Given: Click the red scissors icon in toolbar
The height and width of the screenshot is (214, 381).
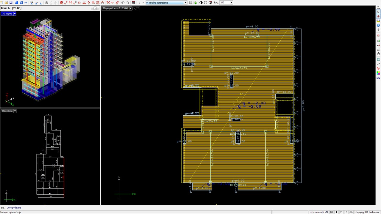Looking at the screenshot, I should tap(84, 3).
